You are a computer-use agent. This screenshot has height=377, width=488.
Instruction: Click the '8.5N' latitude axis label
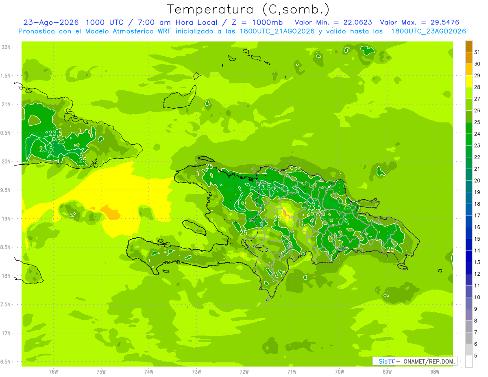click(x=6, y=248)
